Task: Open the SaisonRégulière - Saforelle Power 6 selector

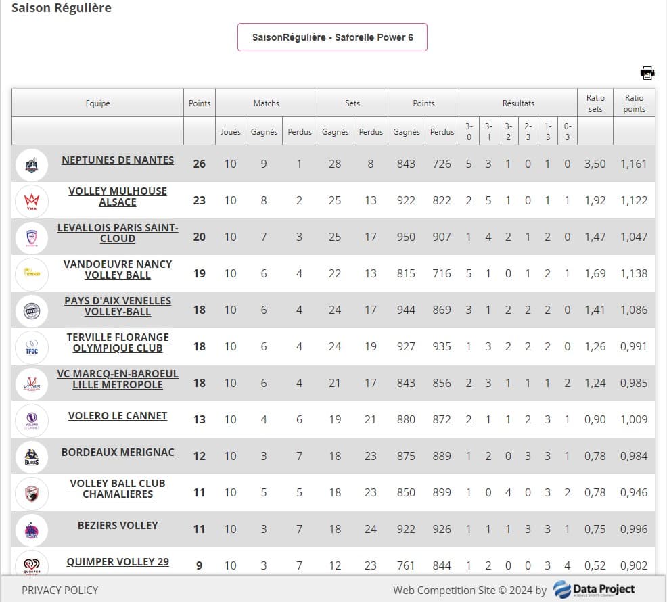Action: [x=332, y=37]
